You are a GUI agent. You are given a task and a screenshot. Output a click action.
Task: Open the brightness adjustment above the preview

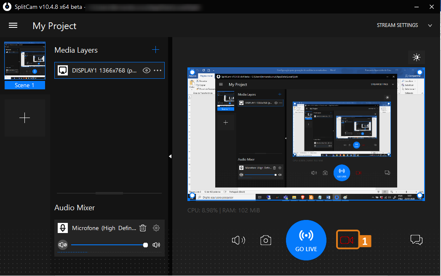417,57
